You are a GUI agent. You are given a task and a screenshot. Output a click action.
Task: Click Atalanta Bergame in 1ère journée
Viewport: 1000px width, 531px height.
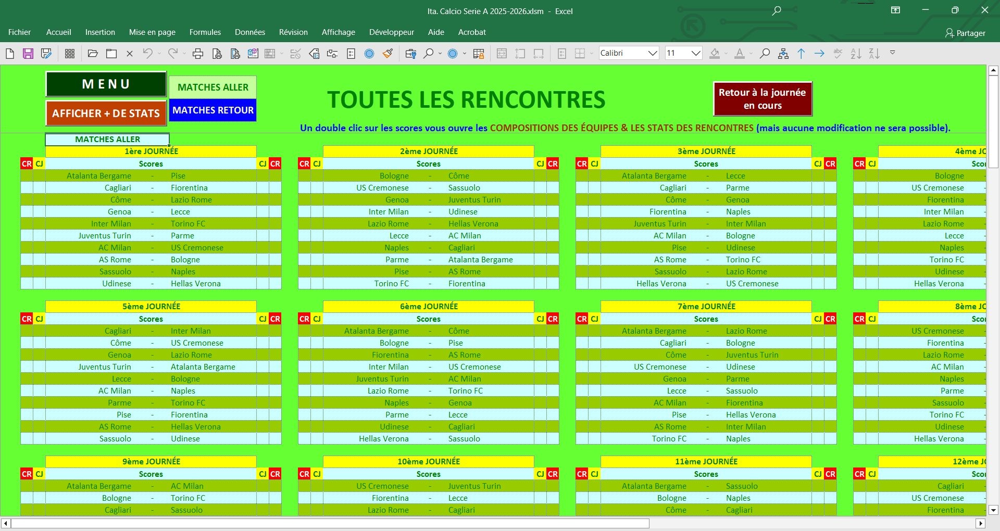click(99, 176)
